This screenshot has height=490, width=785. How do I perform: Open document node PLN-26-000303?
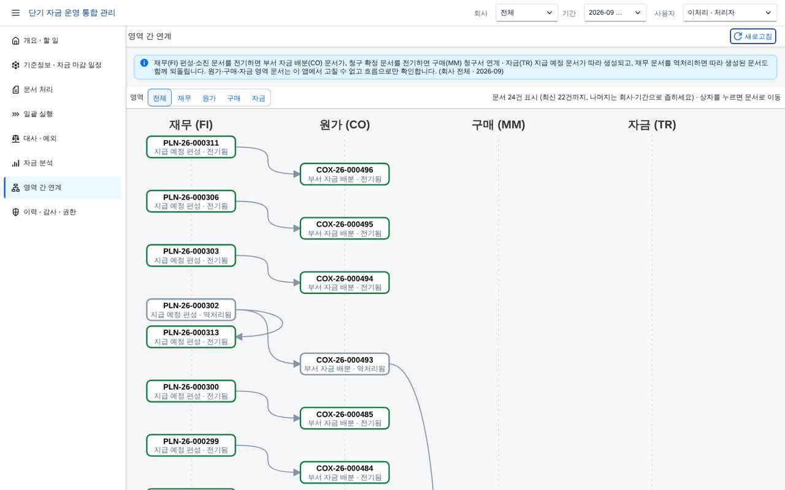[191, 255]
